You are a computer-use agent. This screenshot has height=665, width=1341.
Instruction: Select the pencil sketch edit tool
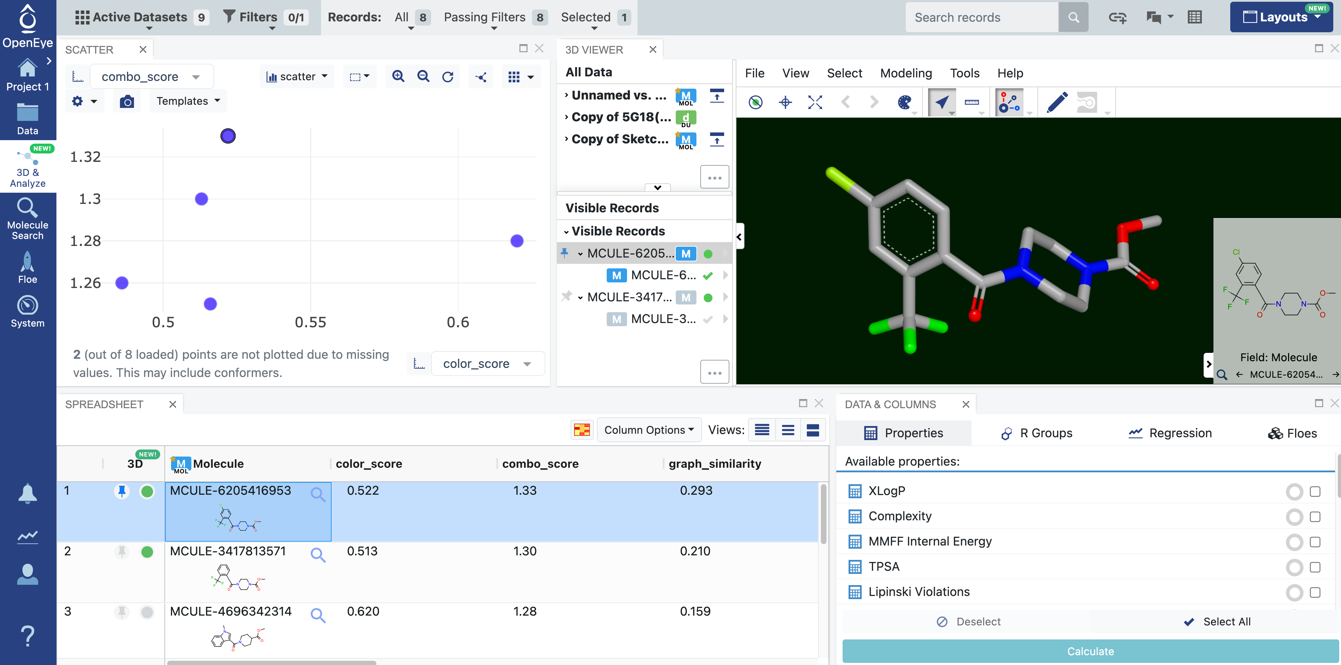(x=1057, y=103)
